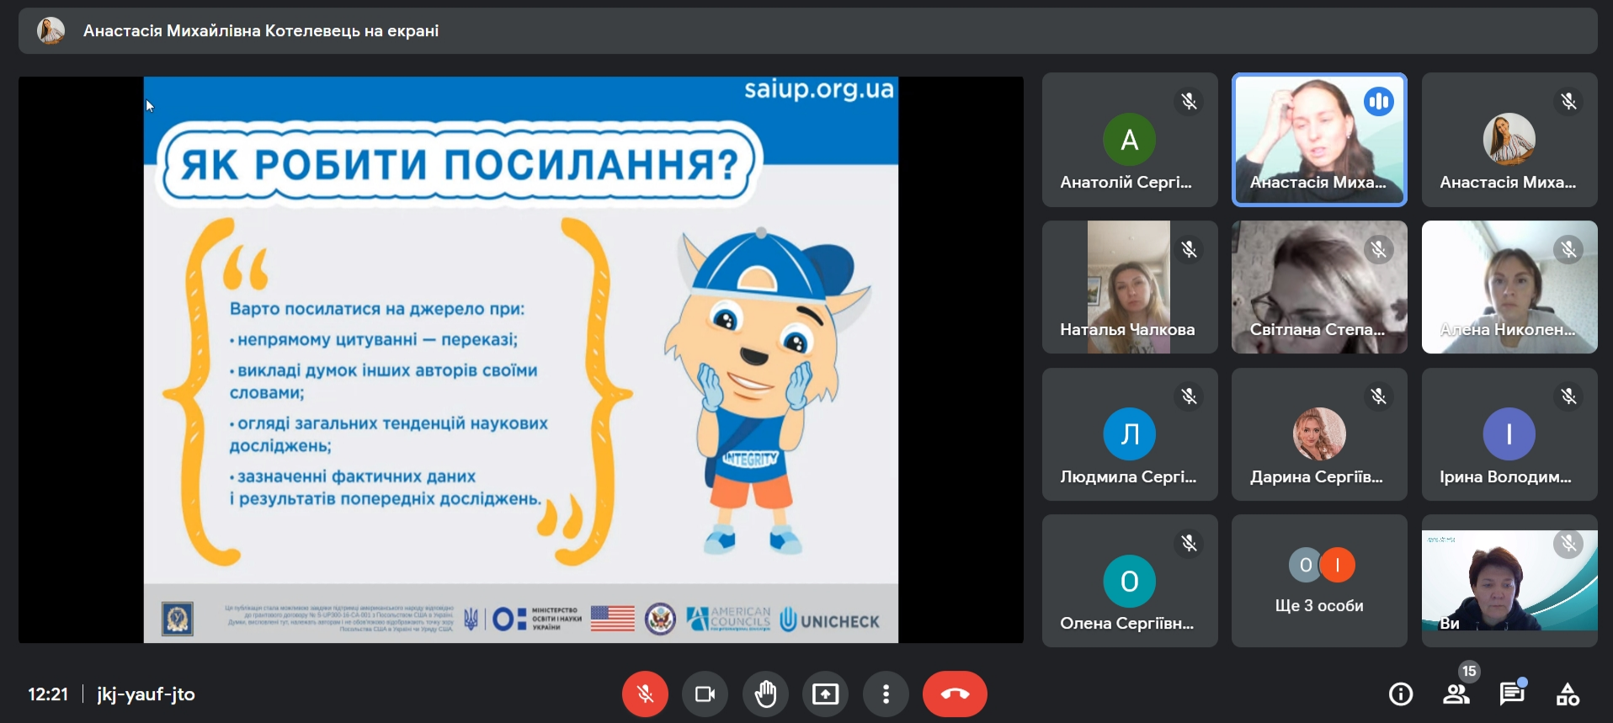The image size is (1613, 723).
Task: Click Людмила Сергі... avatar tile
Action: [1130, 434]
